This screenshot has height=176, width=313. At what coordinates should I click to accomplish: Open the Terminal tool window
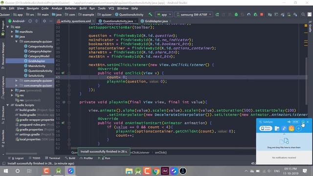click(x=53, y=158)
